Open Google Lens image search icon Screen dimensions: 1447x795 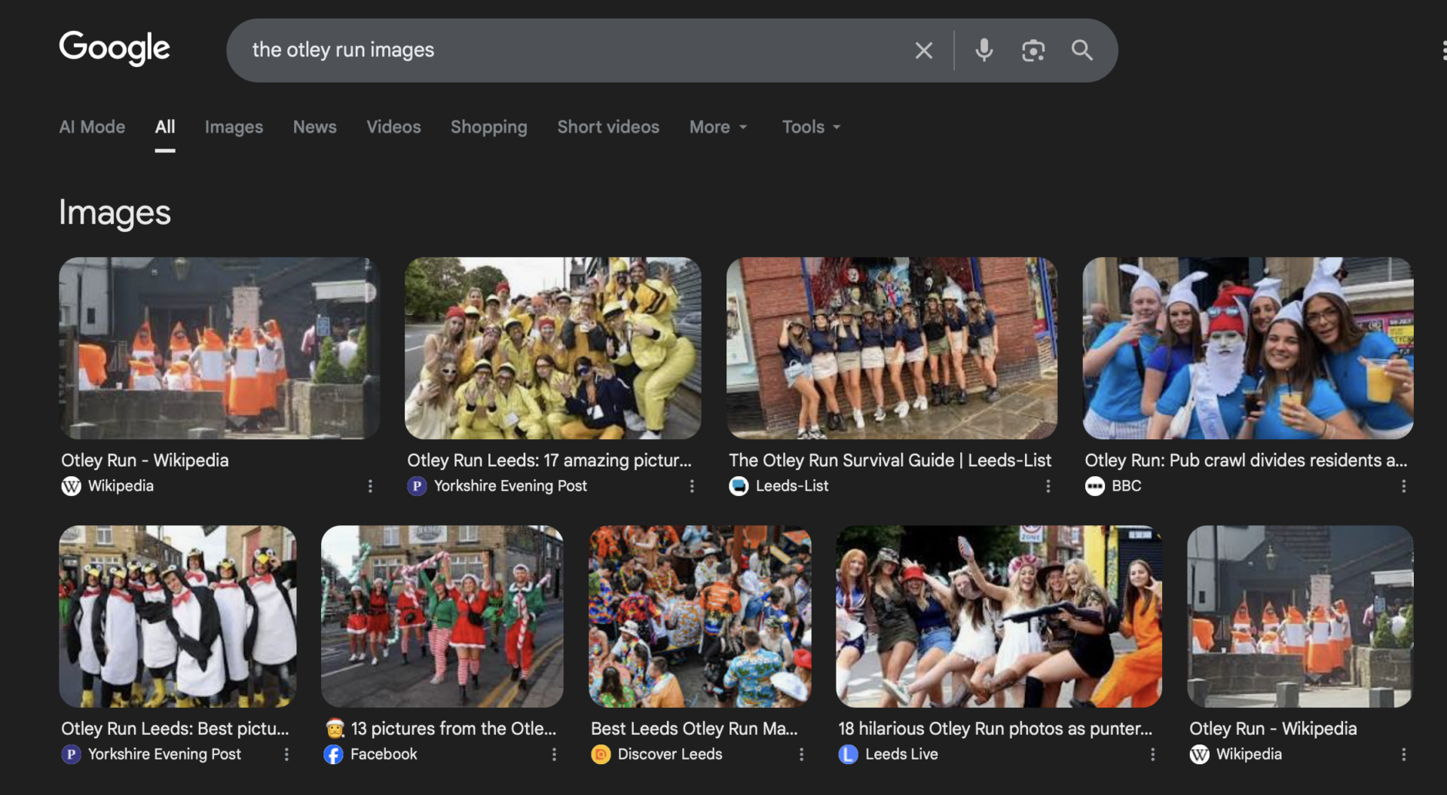[1033, 50]
